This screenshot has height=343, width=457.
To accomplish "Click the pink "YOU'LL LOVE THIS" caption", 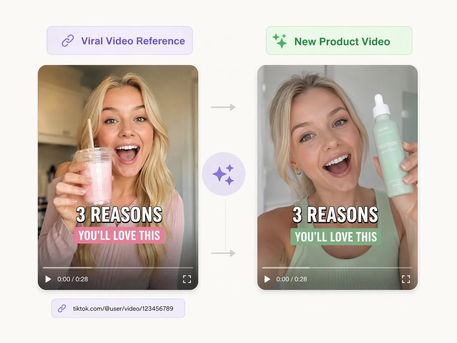I will tap(119, 235).
